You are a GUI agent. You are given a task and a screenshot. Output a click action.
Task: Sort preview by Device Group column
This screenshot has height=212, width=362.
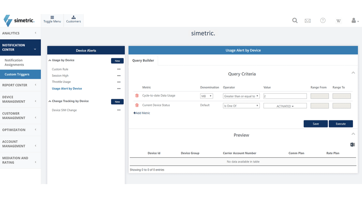coord(190,153)
